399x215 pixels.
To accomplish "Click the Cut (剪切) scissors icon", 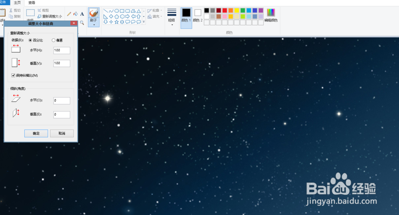I will (x=11, y=10).
